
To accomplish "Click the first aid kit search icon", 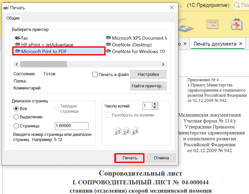I will click(237, 25).
